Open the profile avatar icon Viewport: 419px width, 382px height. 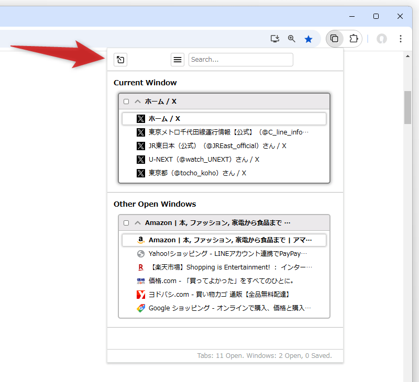(382, 39)
